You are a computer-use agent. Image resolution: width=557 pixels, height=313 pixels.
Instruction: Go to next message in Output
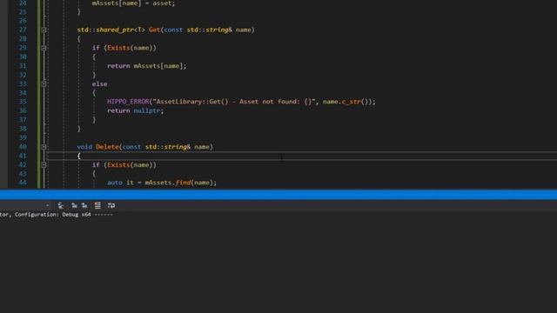84,205
